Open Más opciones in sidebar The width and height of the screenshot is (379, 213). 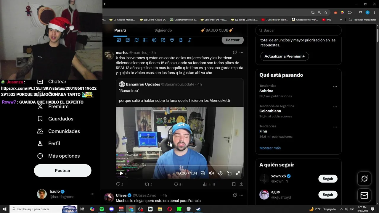(x=59, y=156)
